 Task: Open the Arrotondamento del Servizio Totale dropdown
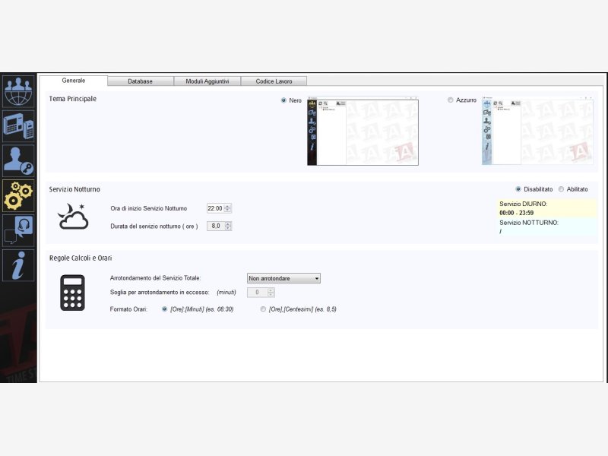pyautogui.click(x=283, y=278)
